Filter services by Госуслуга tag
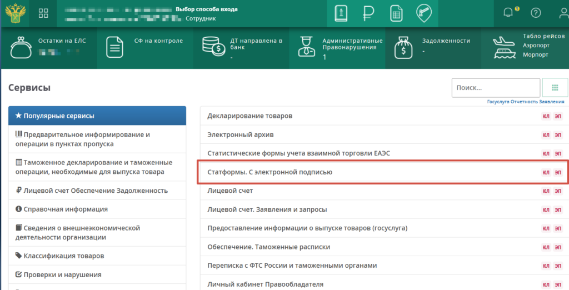The image size is (569, 290). pyautogui.click(x=498, y=102)
